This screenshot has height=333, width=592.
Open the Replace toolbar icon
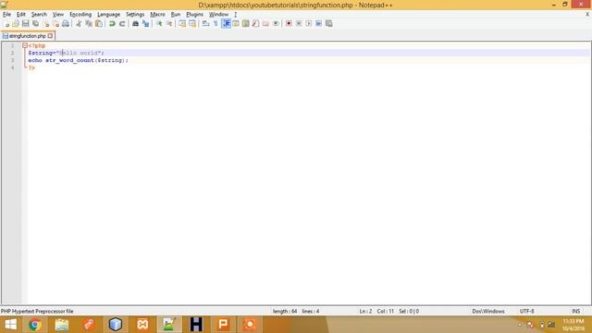(x=145, y=23)
